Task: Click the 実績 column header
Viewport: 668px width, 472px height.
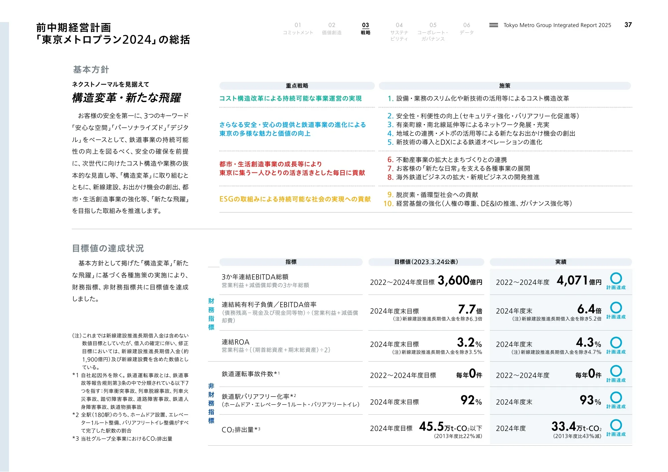Action: (x=561, y=262)
